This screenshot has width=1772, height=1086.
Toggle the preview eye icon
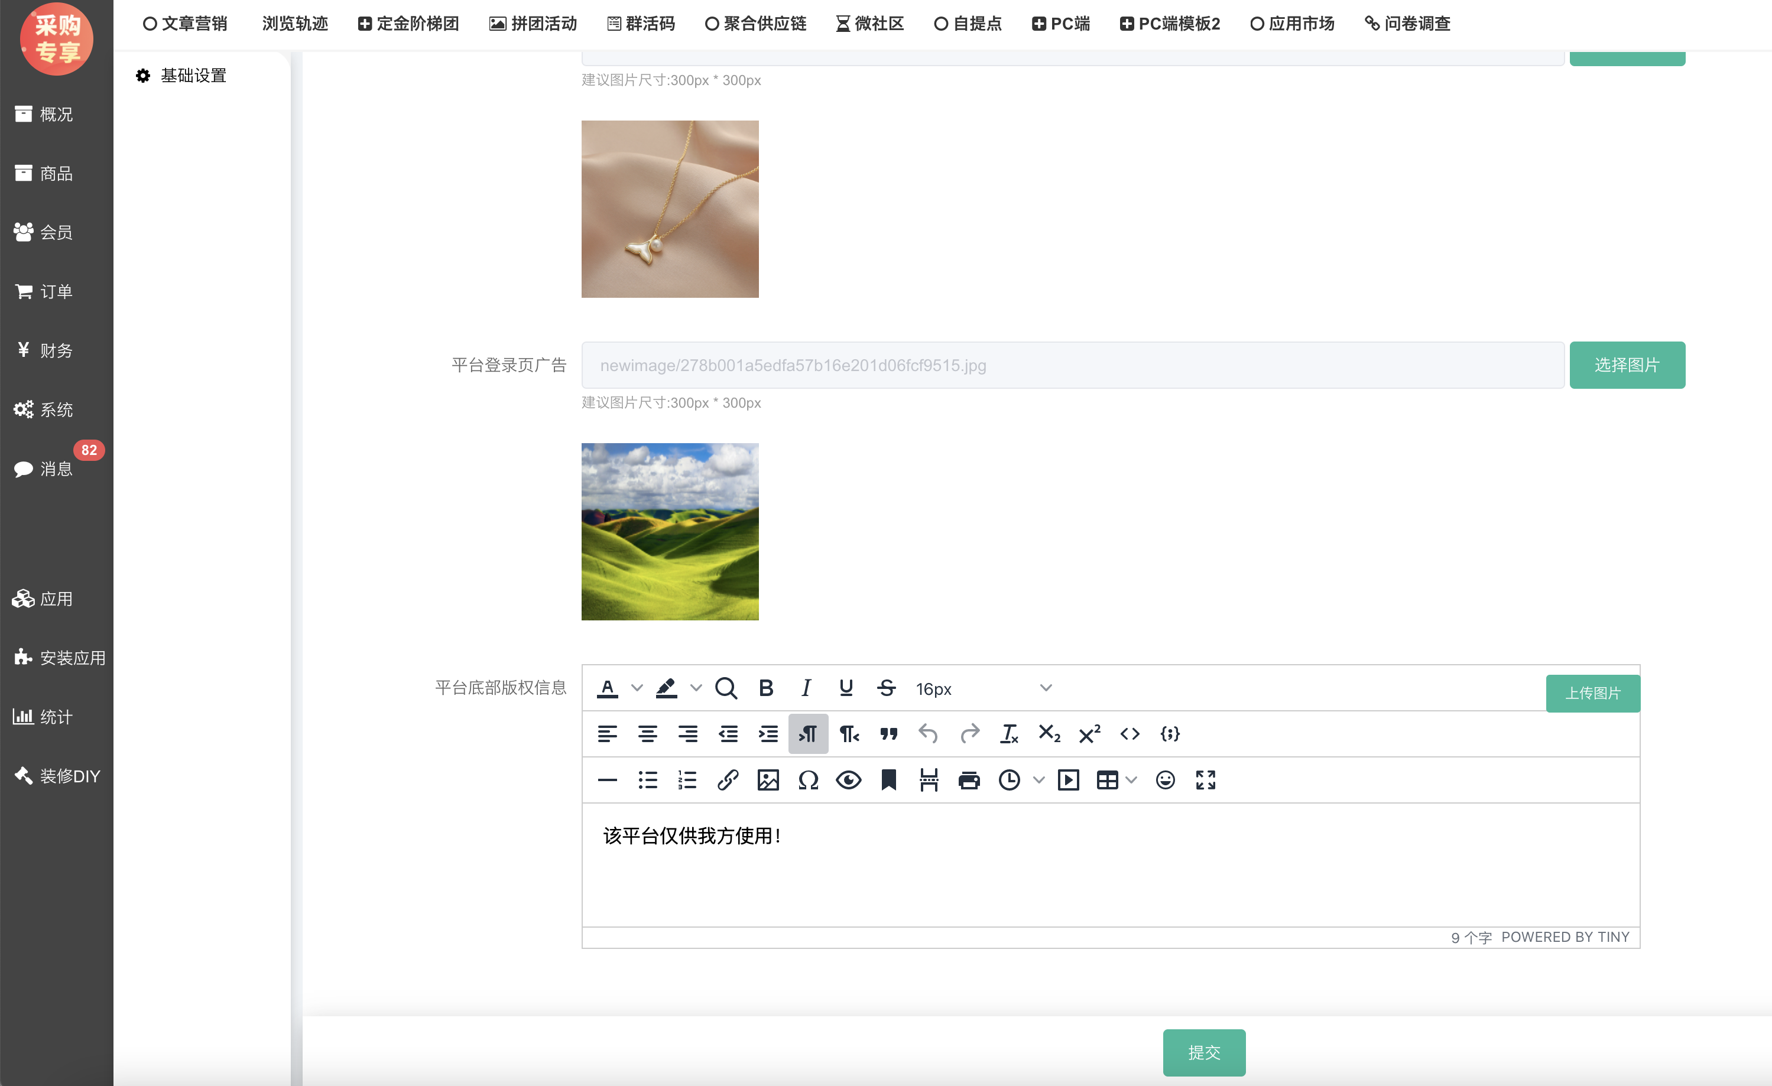click(849, 780)
